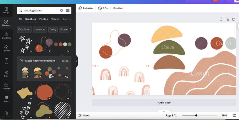Switch to the Videos tab
The height and width of the screenshot is (120, 239).
pyautogui.click(x=55, y=19)
